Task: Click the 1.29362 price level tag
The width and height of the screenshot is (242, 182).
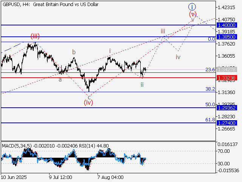Action: [227, 108]
